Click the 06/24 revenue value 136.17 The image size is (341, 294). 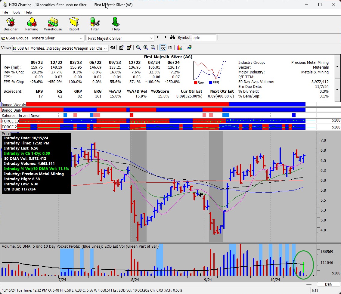tap(174, 67)
